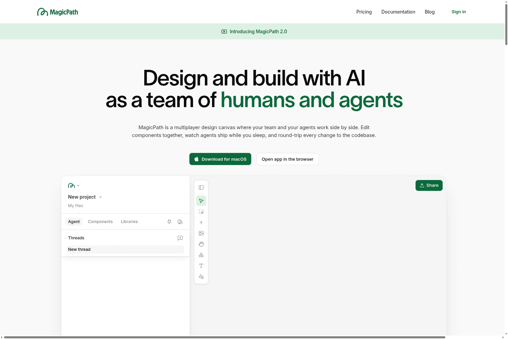Screen dimensions: 508x339
Task: Click the Share button
Action: (429, 185)
